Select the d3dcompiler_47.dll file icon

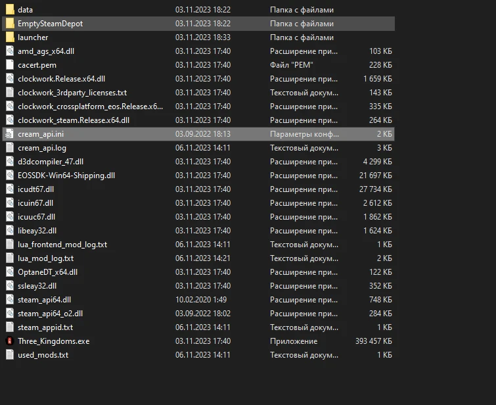click(x=10, y=162)
